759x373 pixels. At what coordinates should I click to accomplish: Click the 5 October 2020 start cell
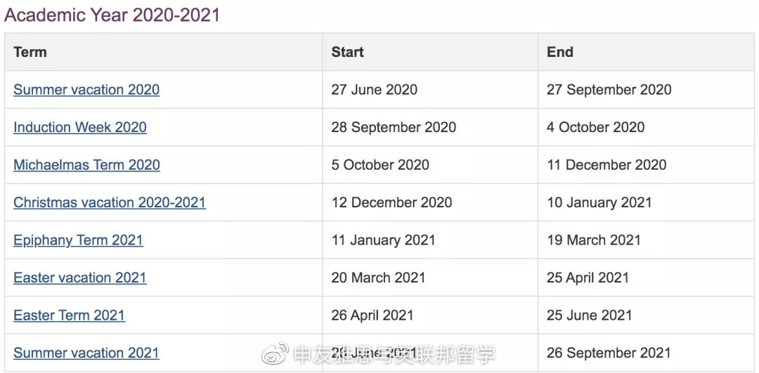(380, 165)
